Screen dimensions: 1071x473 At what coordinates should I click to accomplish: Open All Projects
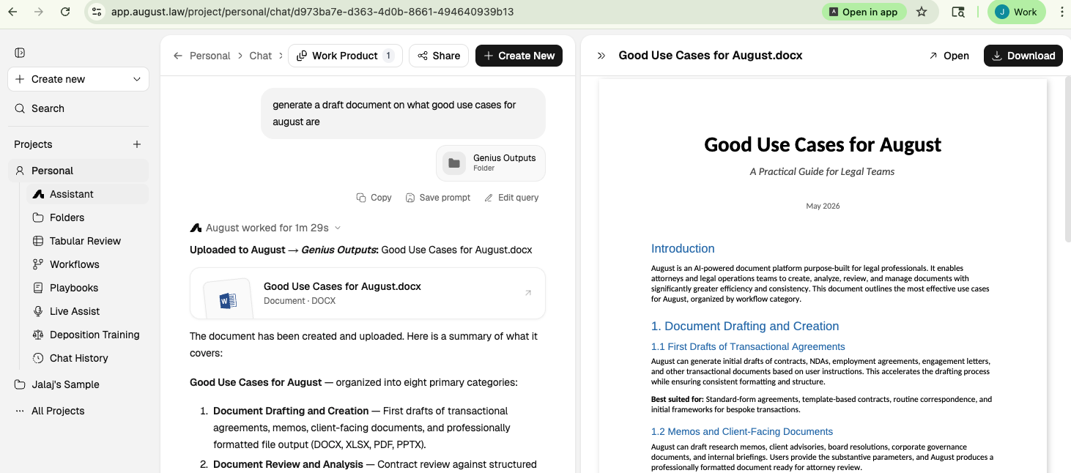tap(78, 411)
